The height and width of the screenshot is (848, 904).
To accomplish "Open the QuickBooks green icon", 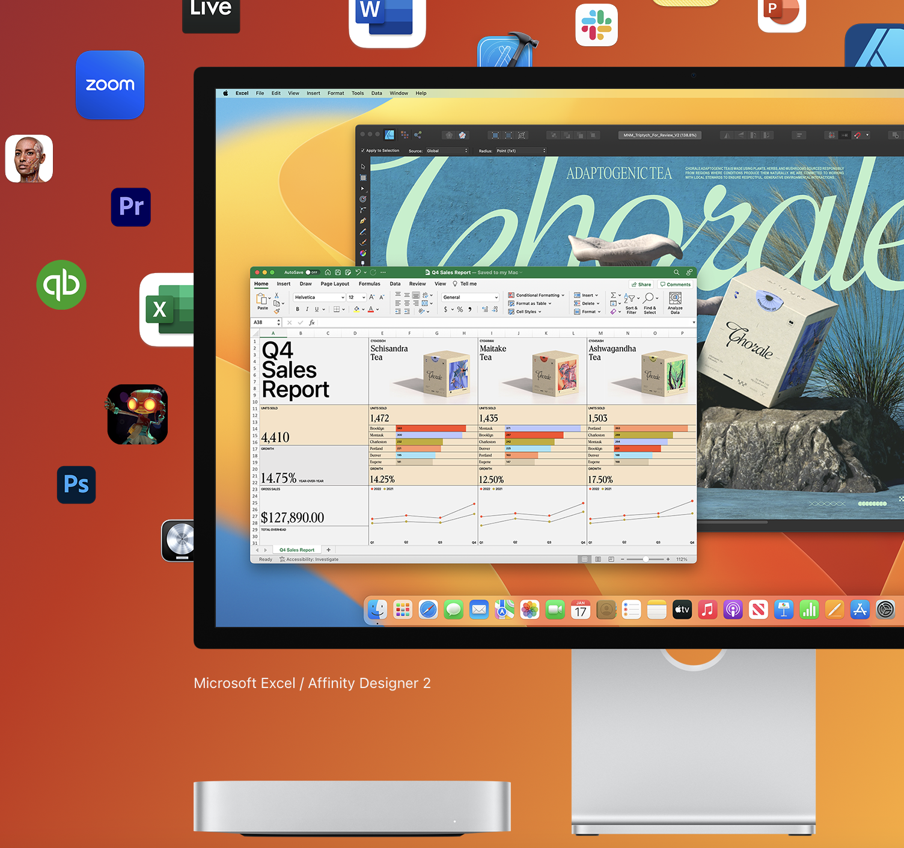I will click(61, 284).
